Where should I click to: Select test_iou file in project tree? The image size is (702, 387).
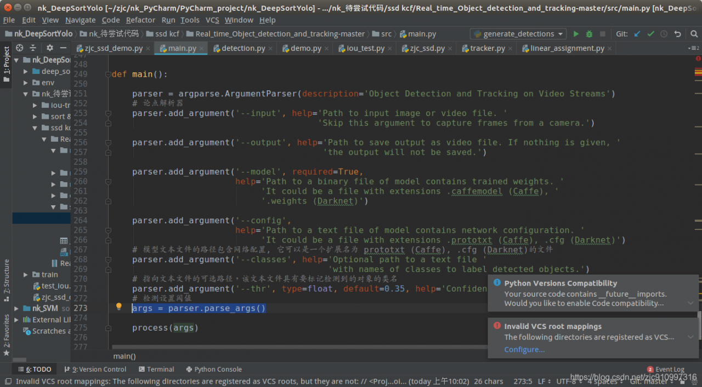pos(52,286)
